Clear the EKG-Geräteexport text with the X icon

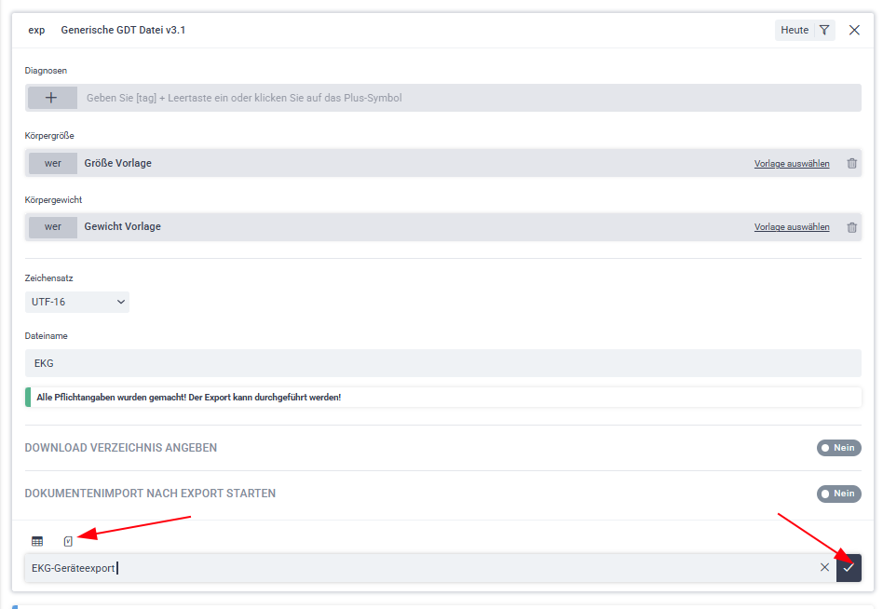pyautogui.click(x=824, y=568)
